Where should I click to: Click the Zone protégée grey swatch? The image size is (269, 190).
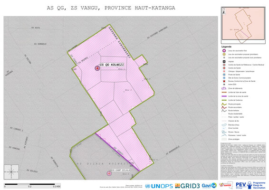tap(224, 139)
